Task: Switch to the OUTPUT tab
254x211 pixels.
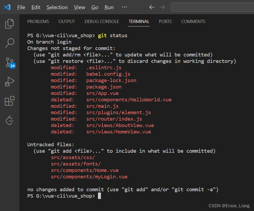Action: coord(66,21)
